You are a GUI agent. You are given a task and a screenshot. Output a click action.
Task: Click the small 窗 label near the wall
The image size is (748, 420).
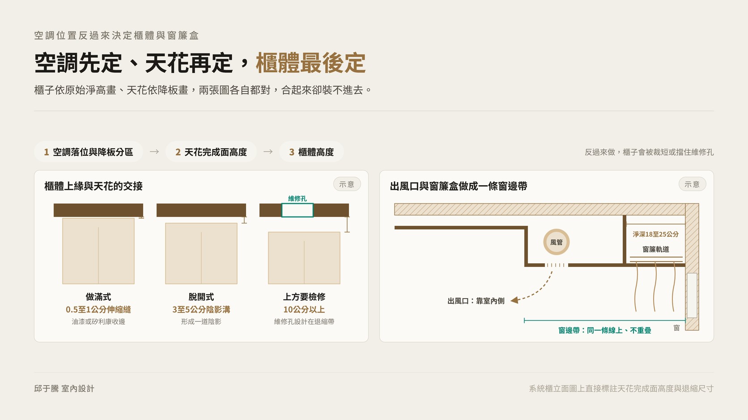tap(676, 328)
